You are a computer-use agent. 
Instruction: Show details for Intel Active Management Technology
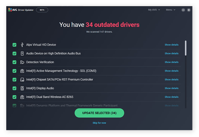click(x=172, y=71)
